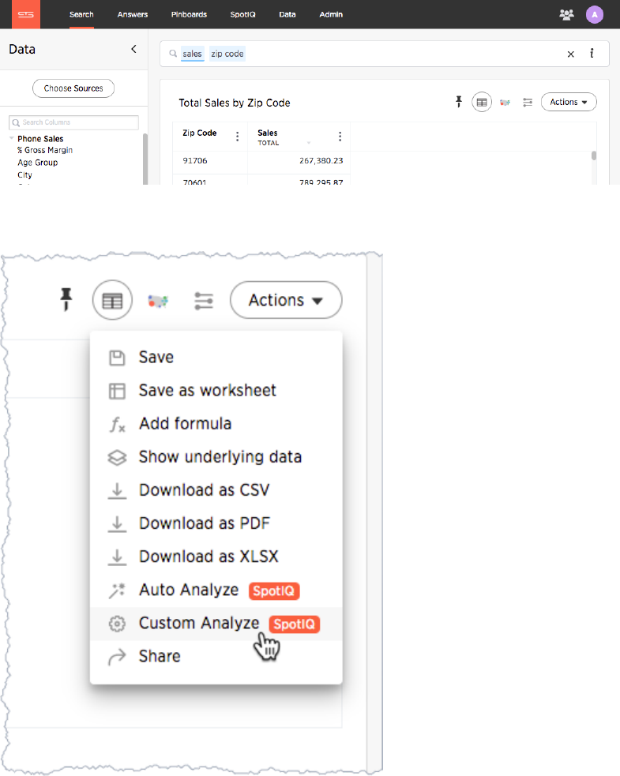
Task: Click the Zip Code column header
Action: (x=200, y=133)
